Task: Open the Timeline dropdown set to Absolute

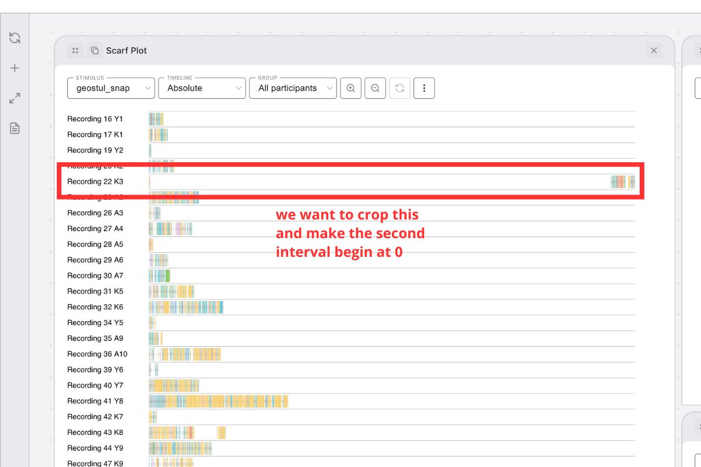Action: click(202, 88)
